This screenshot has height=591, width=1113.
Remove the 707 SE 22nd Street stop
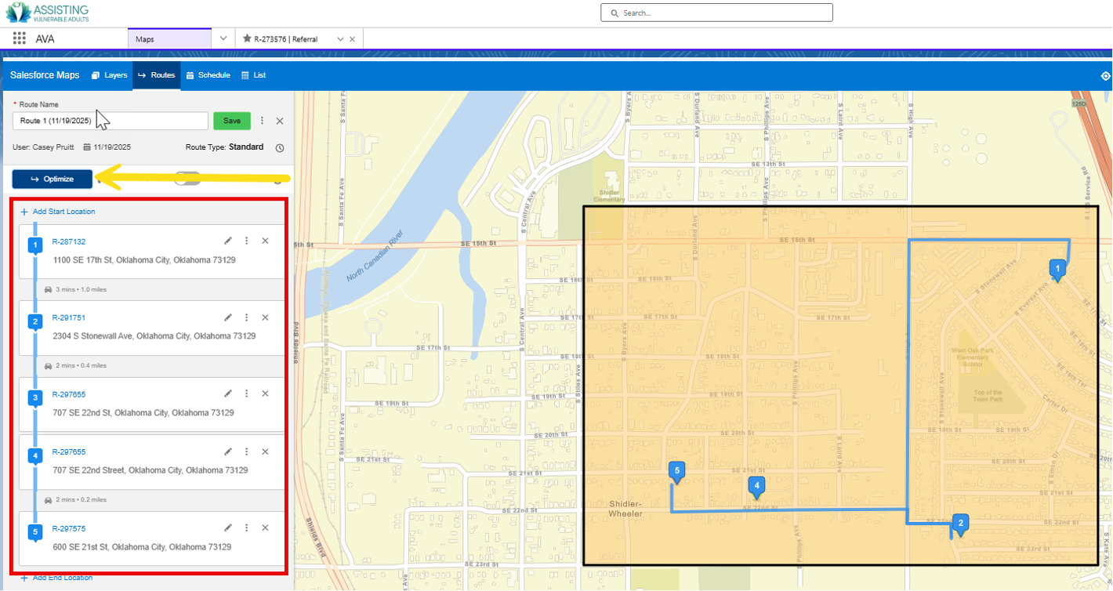tap(265, 451)
